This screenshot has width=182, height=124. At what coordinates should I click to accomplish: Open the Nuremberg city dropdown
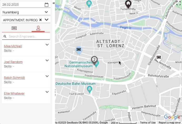(x=46, y=12)
